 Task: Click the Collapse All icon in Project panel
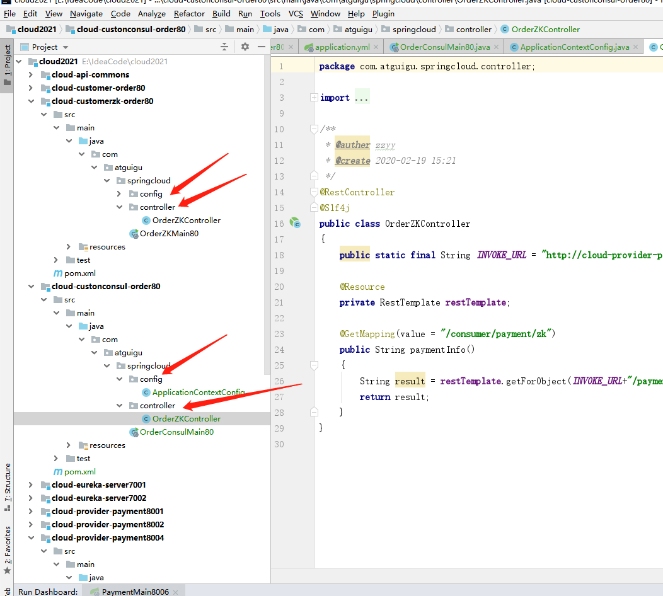[x=224, y=47]
